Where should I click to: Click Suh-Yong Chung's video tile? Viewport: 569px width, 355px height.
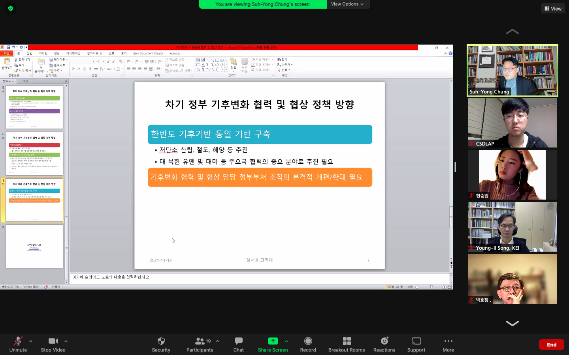coord(512,71)
